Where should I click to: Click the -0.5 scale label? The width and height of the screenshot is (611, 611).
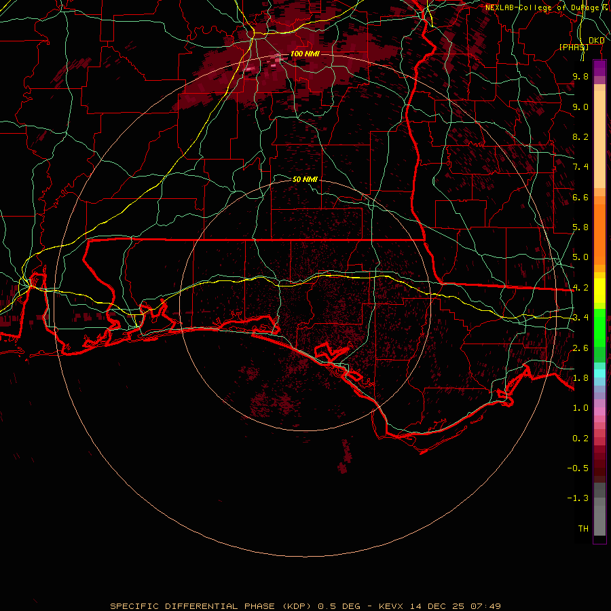pyautogui.click(x=578, y=468)
